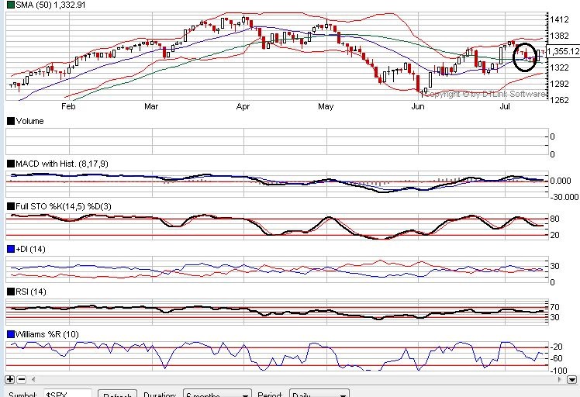Zoom out with the minus button
Screen dimensions: 580x397
pyautogui.click(x=21, y=379)
